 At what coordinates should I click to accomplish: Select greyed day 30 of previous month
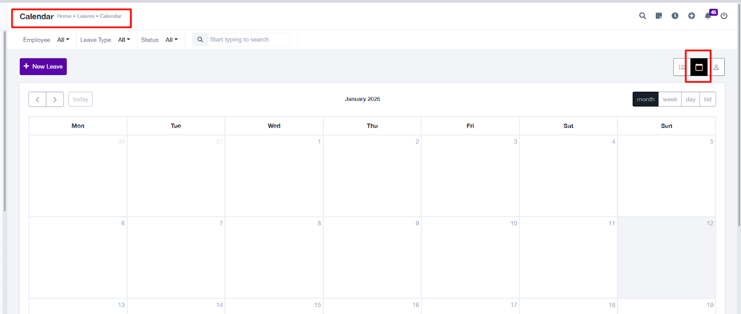tap(78, 176)
